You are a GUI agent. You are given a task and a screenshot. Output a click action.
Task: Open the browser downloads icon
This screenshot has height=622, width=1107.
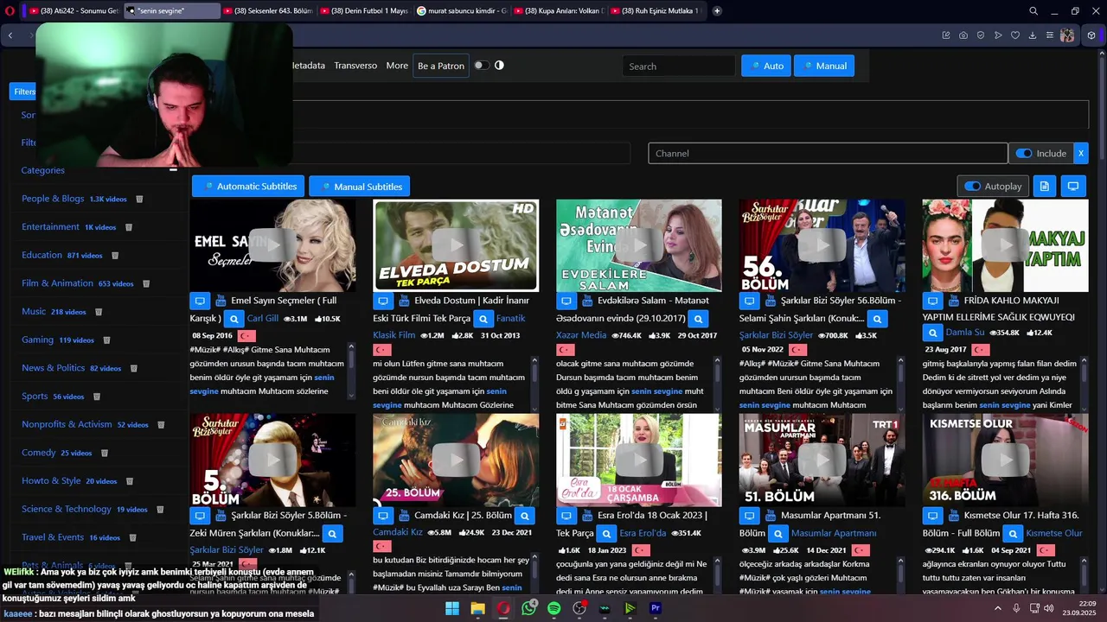coord(1033,35)
